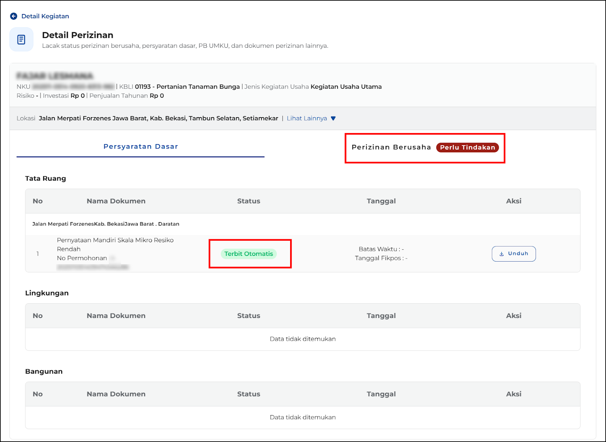
Task: Open the Lihat Lainnya link
Action: 306,118
